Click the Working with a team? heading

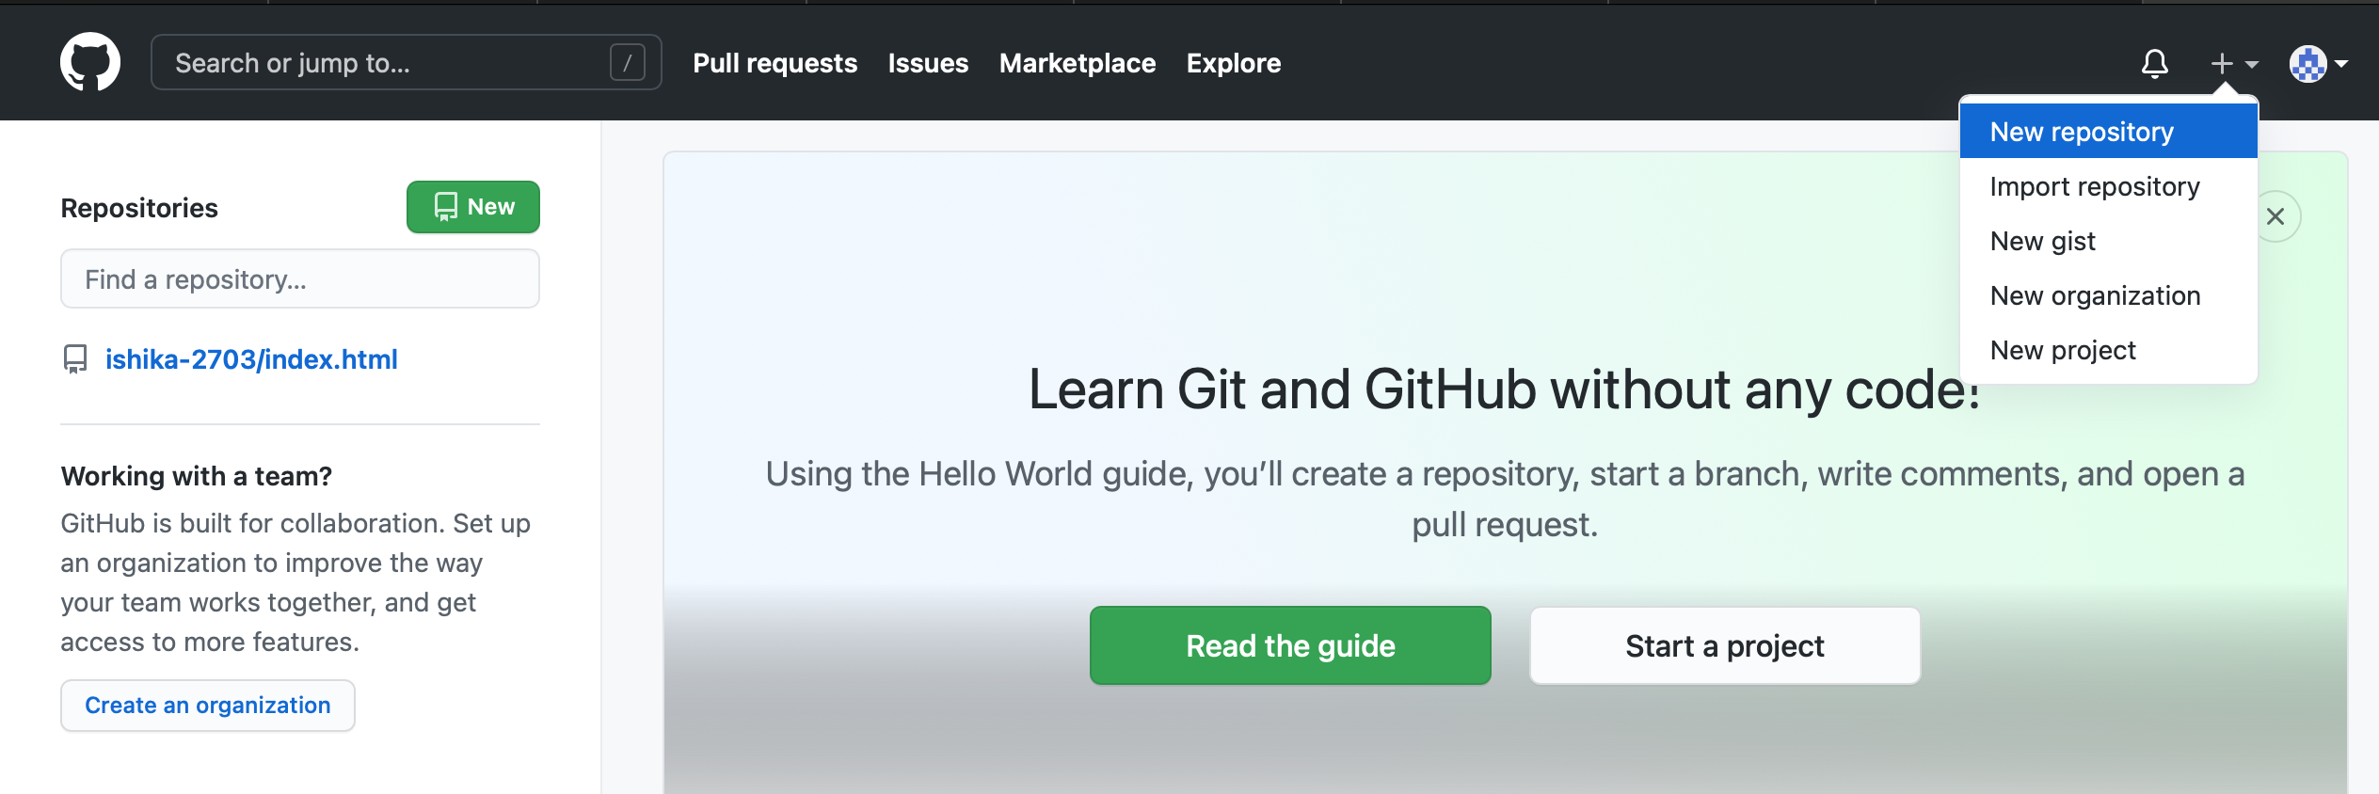click(197, 476)
